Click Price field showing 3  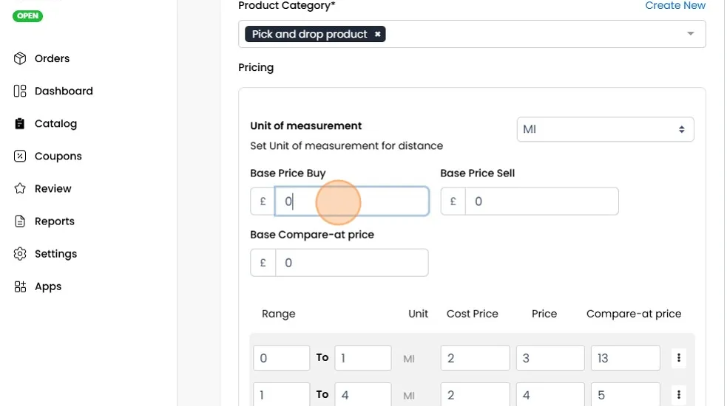point(550,358)
